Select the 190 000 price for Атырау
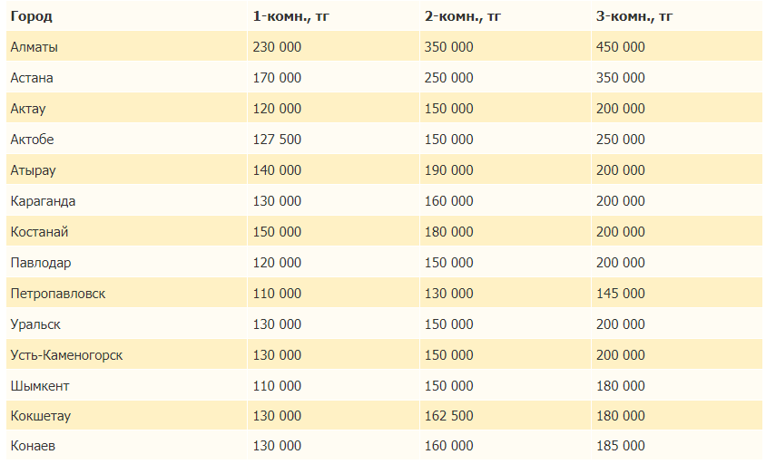Image resolution: width=766 pixels, height=464 pixels. point(448,170)
